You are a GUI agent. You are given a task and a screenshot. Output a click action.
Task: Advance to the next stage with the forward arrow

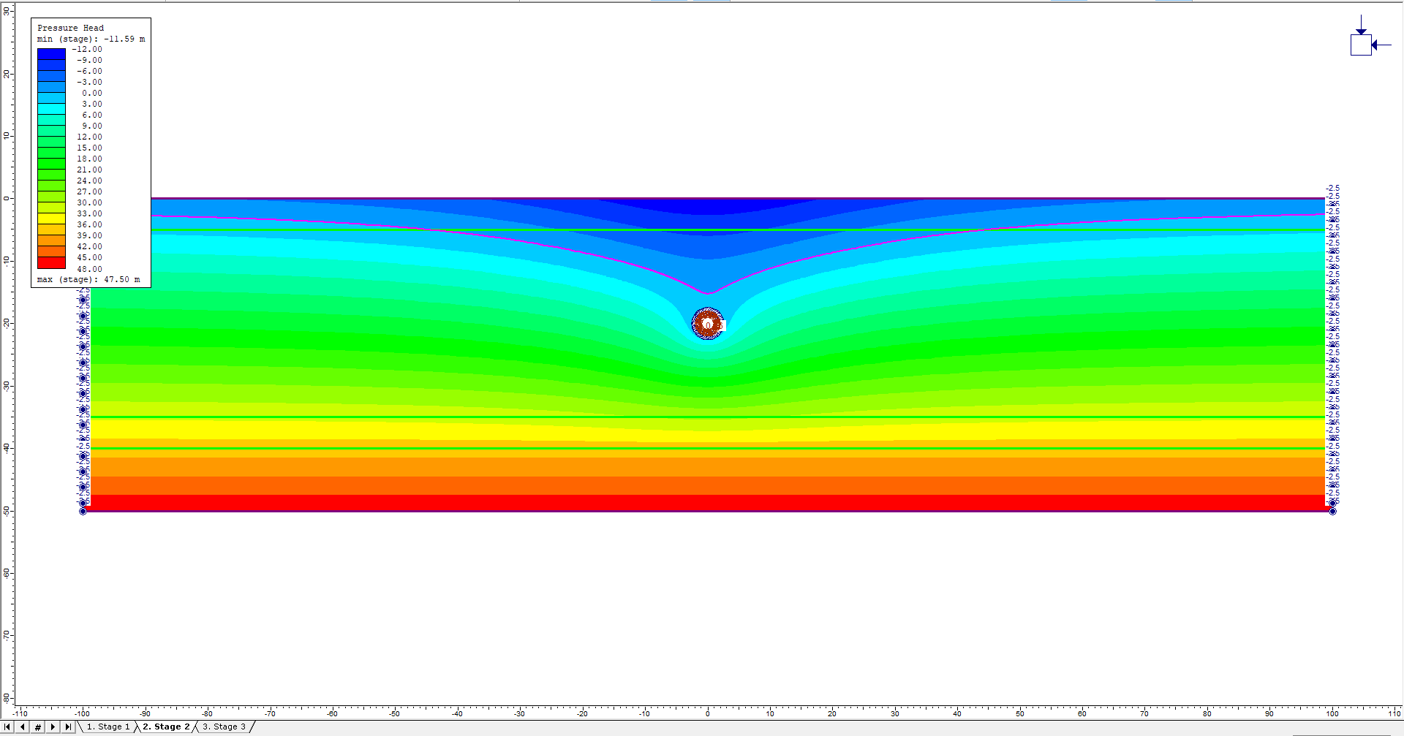[x=53, y=726]
